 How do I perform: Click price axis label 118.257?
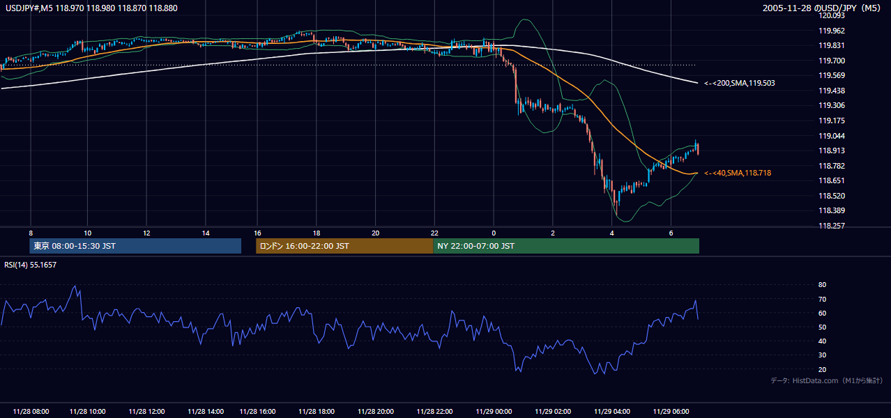click(x=831, y=226)
